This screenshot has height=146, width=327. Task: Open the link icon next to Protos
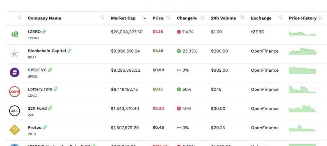tap(45, 128)
